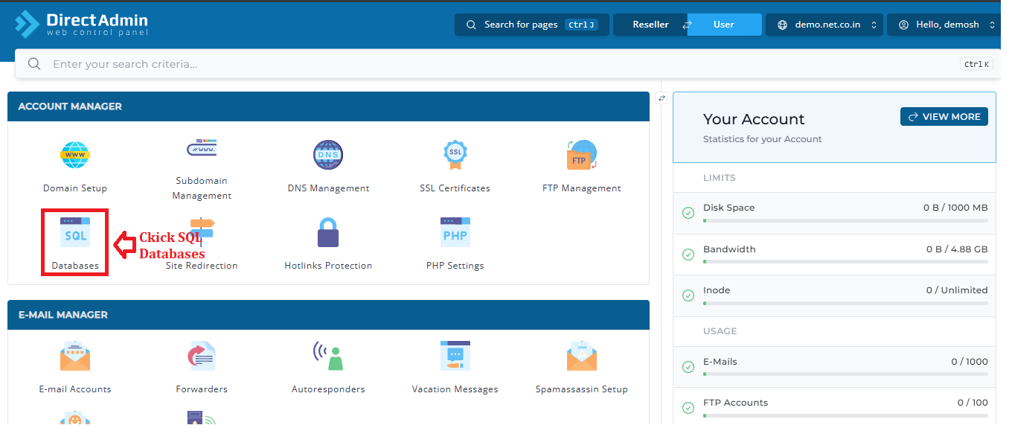Click the E-Mails usage bar
Image resolution: width=1012 pixels, height=428 pixels.
pos(845,374)
